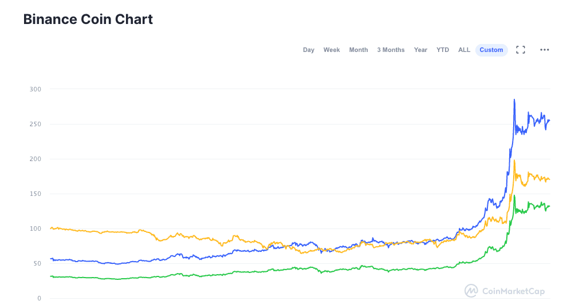Select the Year time range
Image resolution: width=567 pixels, height=305 pixels.
pos(420,50)
